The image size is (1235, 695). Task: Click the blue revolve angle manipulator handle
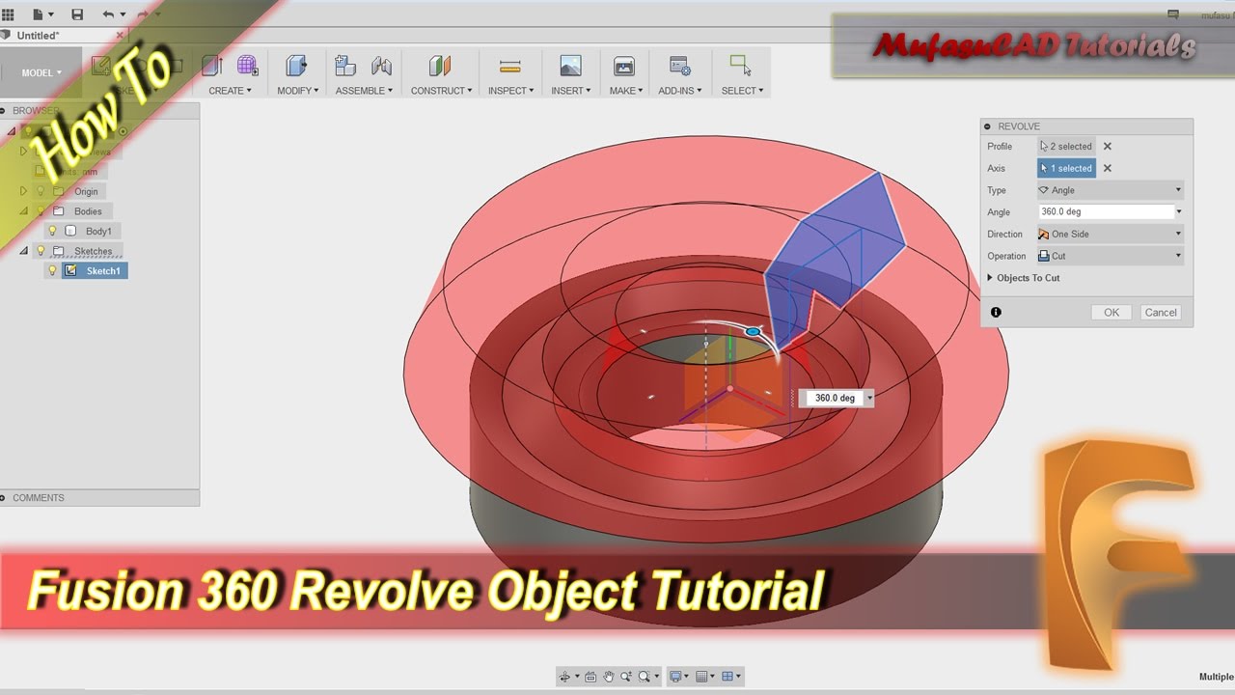pos(754,332)
